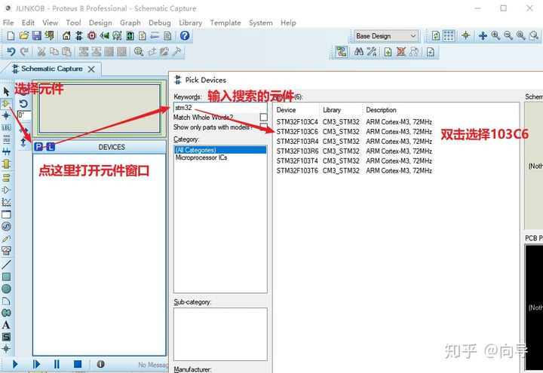Select the Generator mode sine-wave tool
The height and width of the screenshot is (373, 543).
[6, 226]
